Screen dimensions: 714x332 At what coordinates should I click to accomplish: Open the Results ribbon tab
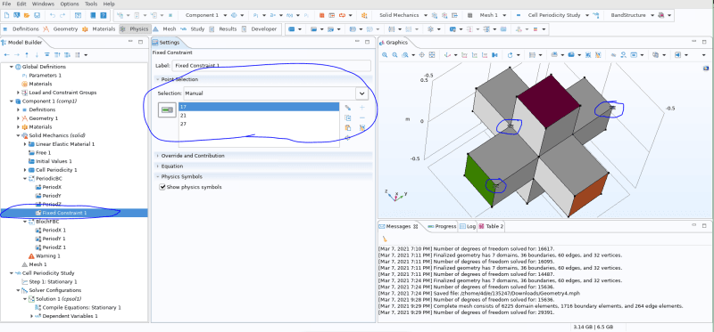coord(223,29)
